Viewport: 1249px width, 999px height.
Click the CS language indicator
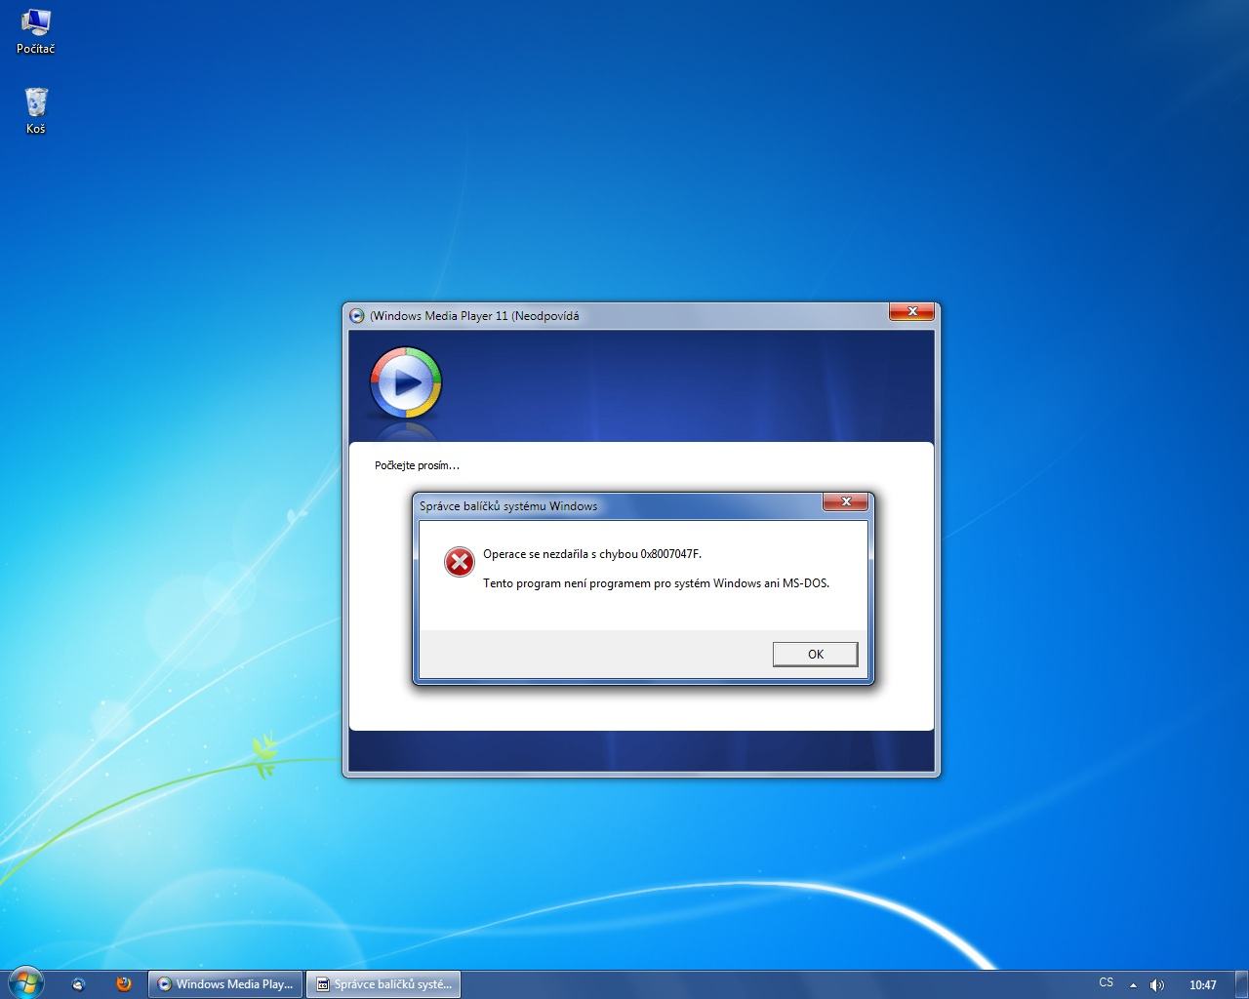1106,982
